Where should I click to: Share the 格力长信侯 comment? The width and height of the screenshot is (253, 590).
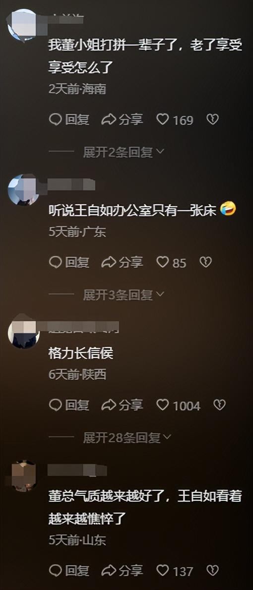(x=123, y=405)
